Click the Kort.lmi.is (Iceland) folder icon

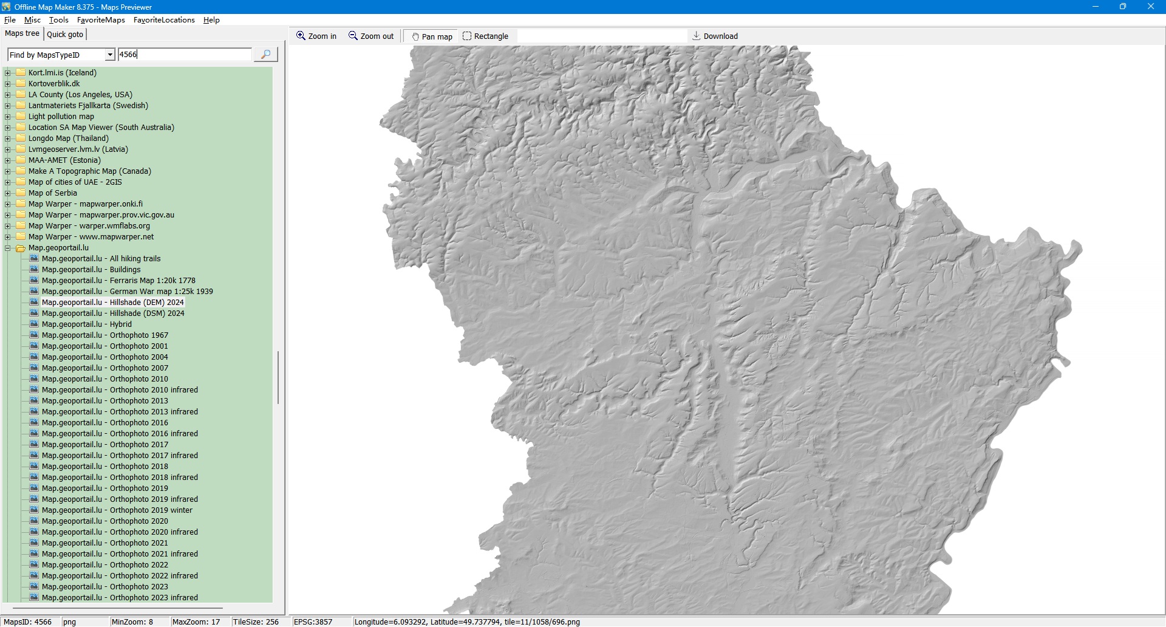tap(21, 73)
